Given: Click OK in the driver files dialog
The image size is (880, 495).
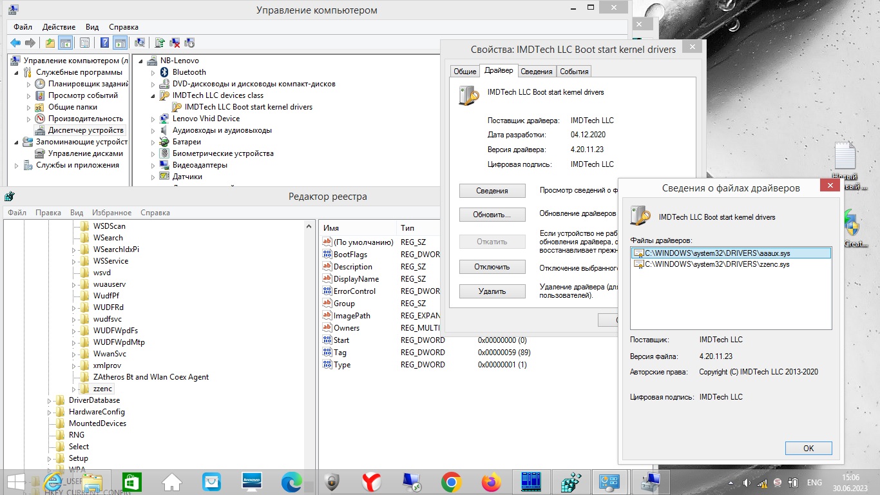Looking at the screenshot, I should click(x=808, y=448).
